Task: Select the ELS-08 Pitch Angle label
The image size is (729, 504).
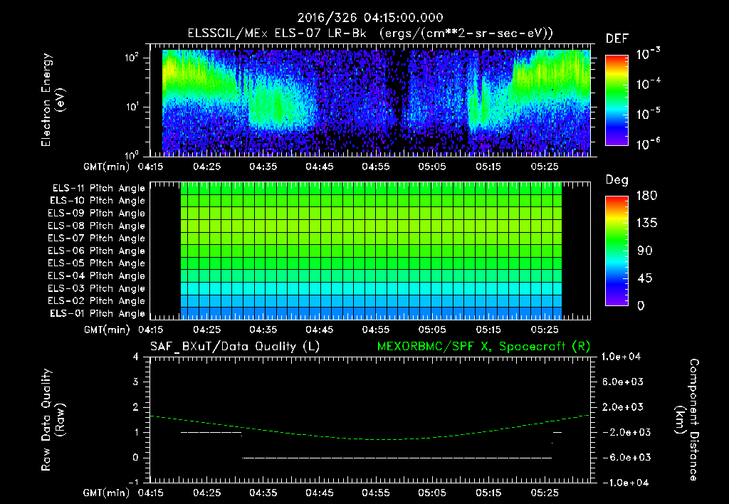Action: [96, 226]
